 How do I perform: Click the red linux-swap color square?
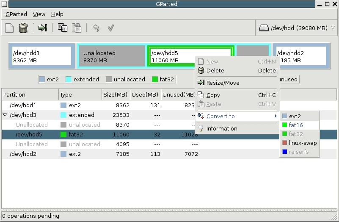click(x=284, y=143)
